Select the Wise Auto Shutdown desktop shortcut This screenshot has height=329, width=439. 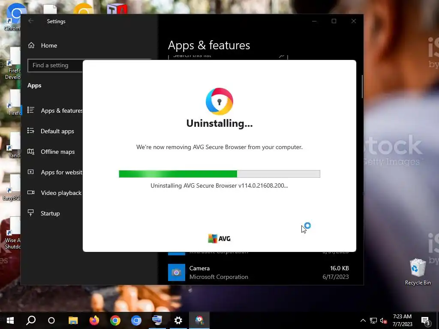(x=12, y=233)
